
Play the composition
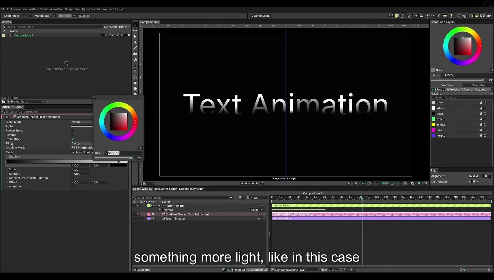point(249,183)
